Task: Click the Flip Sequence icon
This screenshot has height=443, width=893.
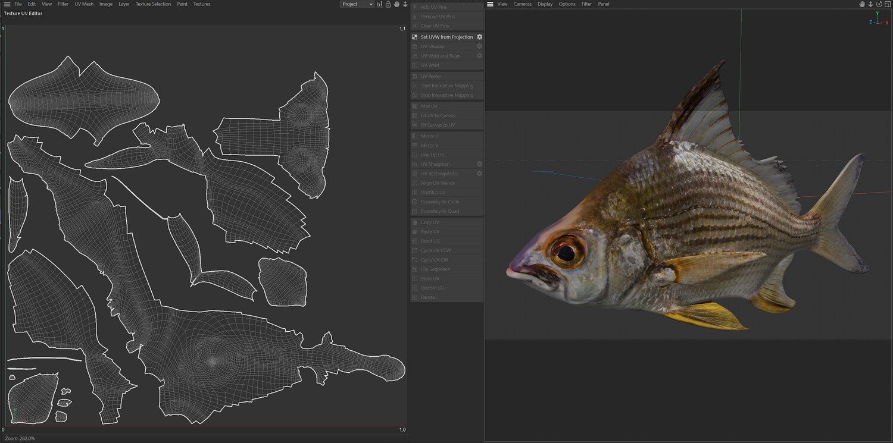Action: pyautogui.click(x=415, y=269)
